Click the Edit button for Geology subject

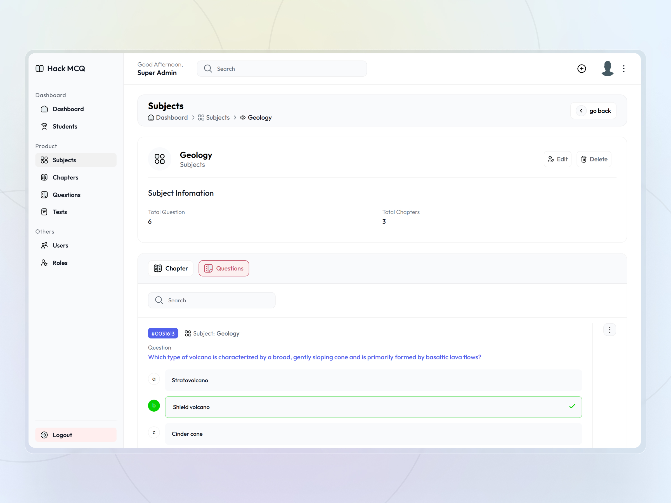pos(557,159)
